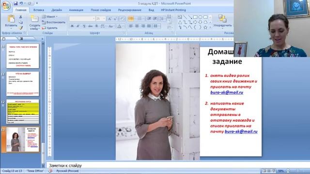Clear all formatting with the eraser icon
Screen dimensions: 310x174
click(122, 19)
